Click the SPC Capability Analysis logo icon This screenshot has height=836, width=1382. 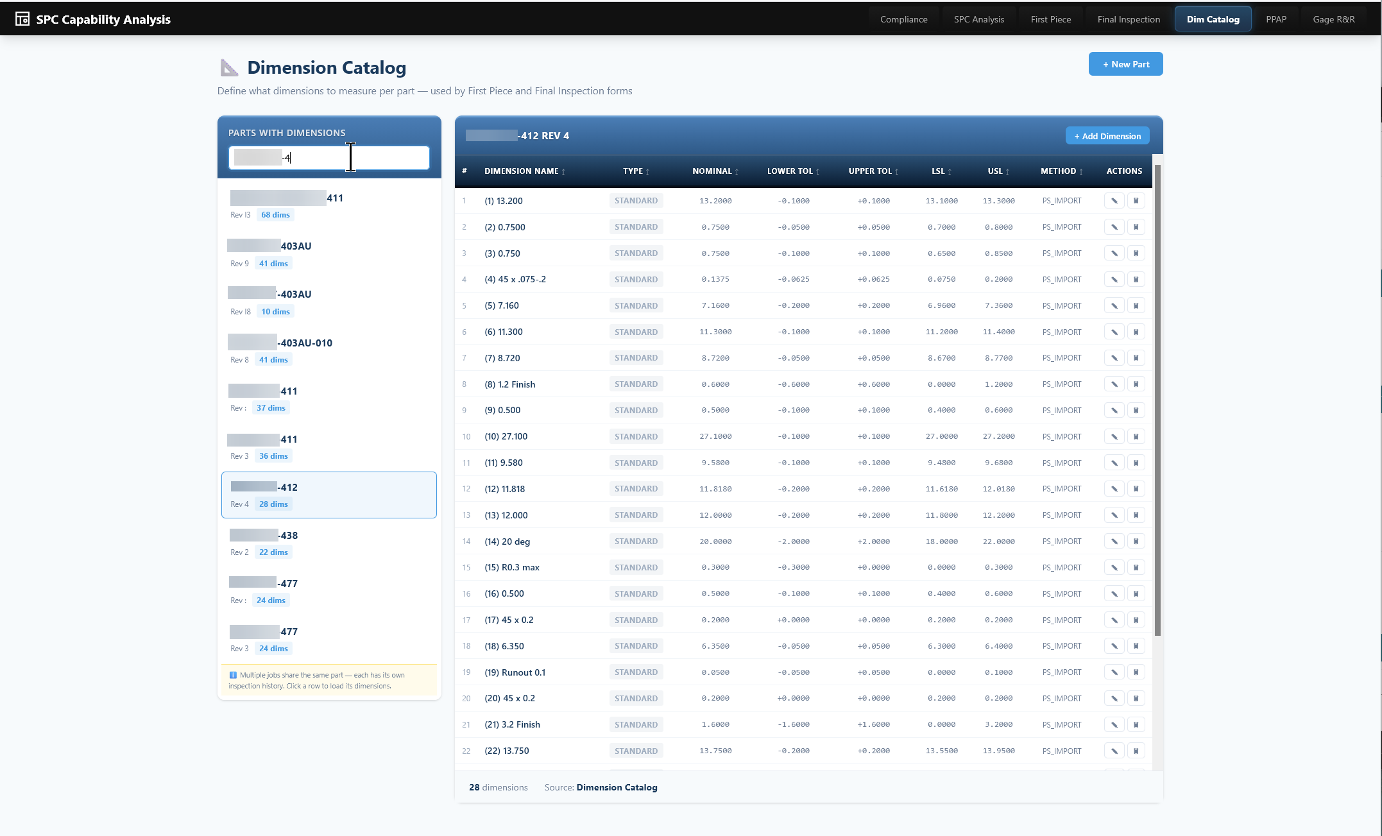pos(21,18)
